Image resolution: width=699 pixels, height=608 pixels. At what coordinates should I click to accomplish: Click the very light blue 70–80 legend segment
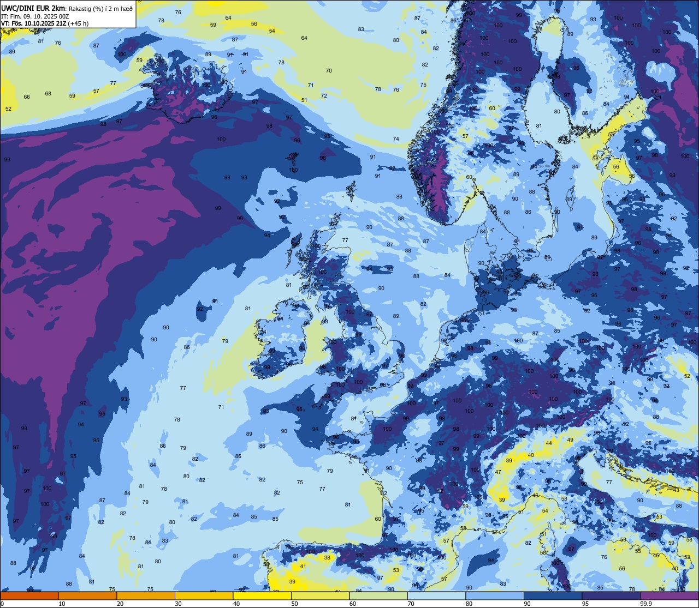(436, 595)
